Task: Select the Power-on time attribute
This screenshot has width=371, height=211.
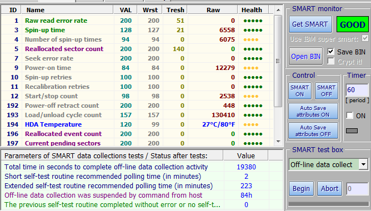Action: coord(137,68)
